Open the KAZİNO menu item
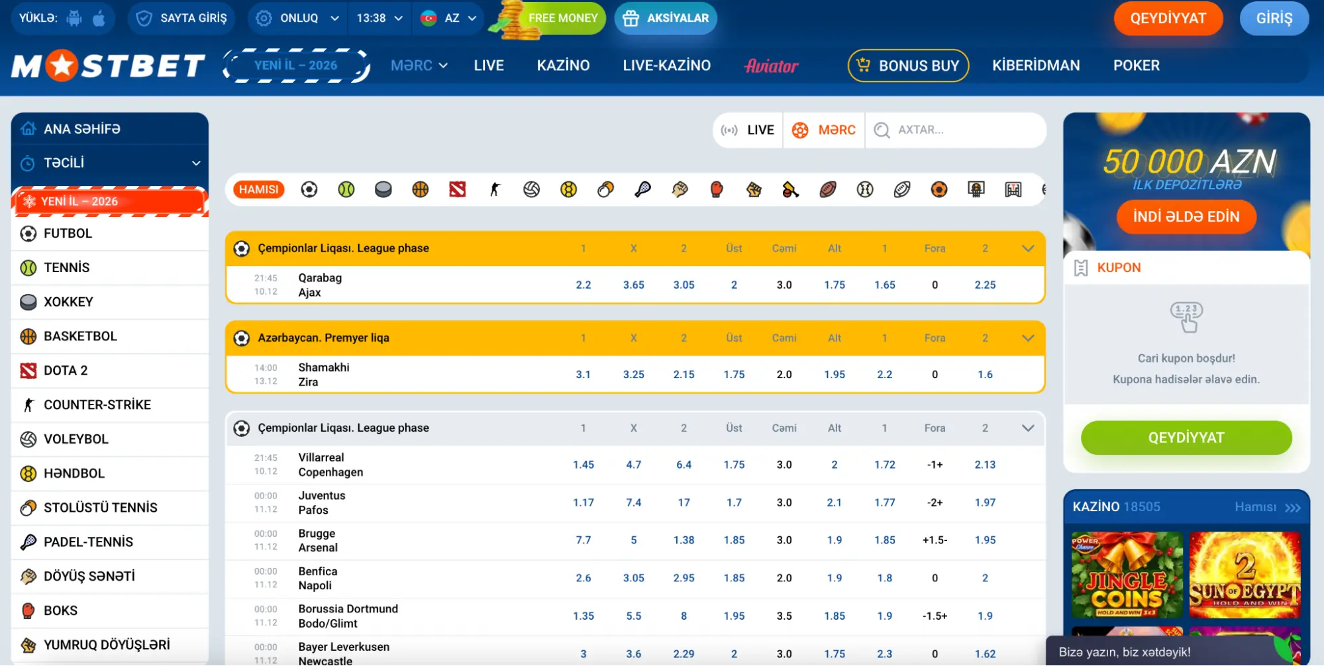Viewport: 1324px width, 666px height. tap(563, 66)
